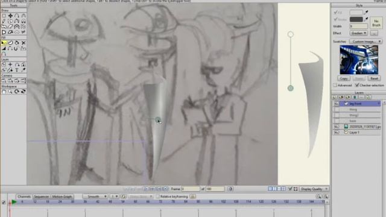Select the Create Shape tool in Fill
The width and height of the screenshot is (386, 217).
pos(10,43)
